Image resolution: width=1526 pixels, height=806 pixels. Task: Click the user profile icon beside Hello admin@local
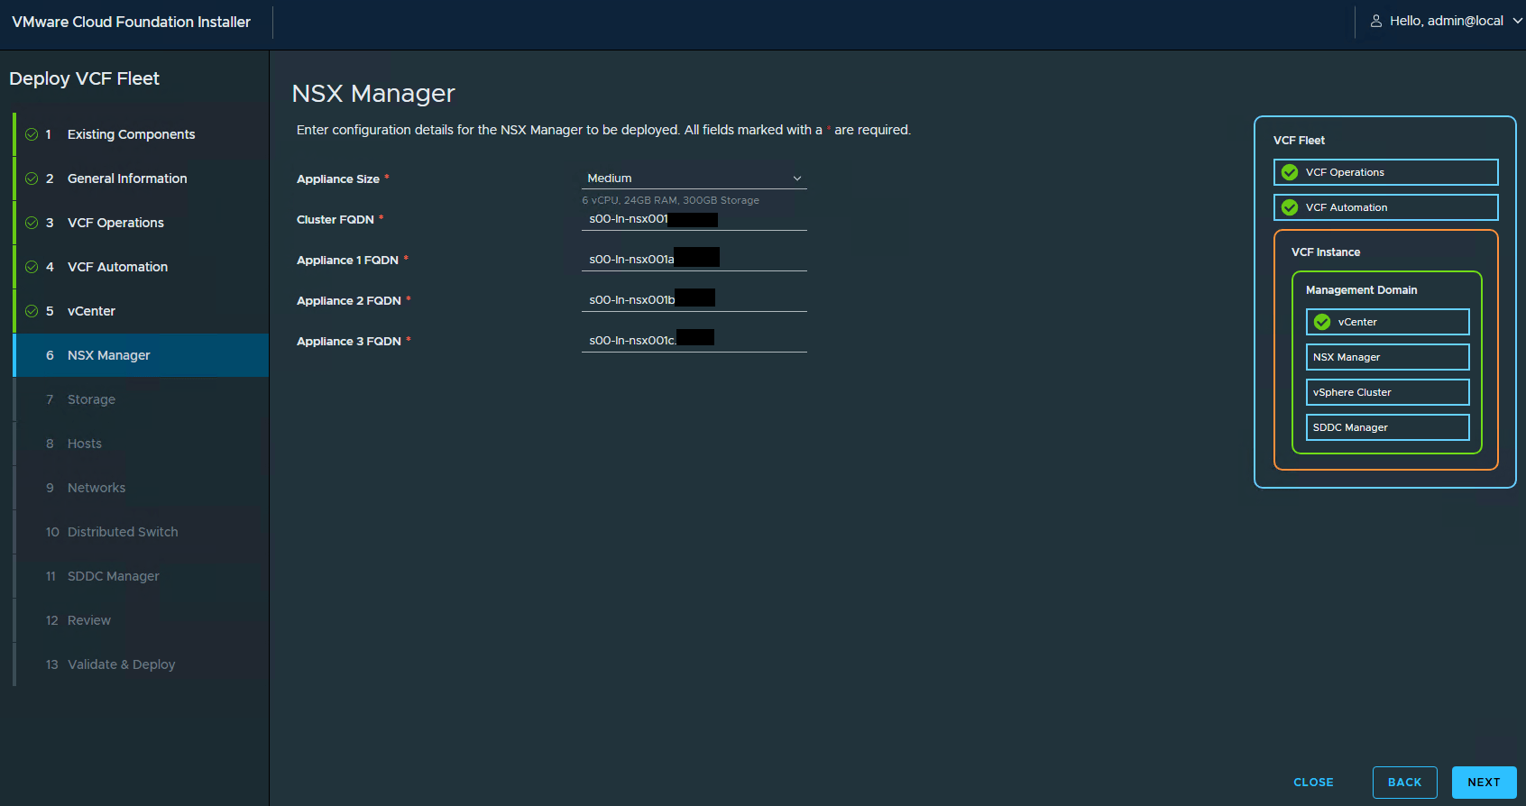1376,21
